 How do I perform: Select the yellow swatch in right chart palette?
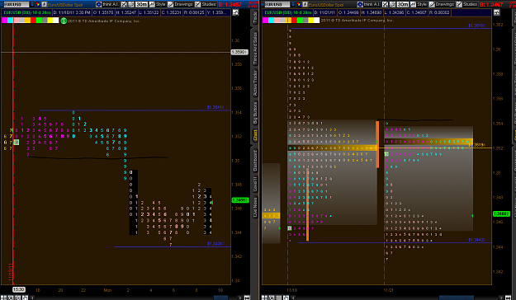coord(311,20)
